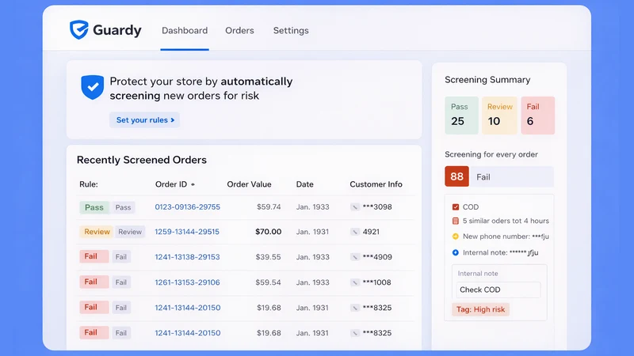Image resolution: width=634 pixels, height=356 pixels.
Task: Click the Set your rules button
Action: (145, 120)
